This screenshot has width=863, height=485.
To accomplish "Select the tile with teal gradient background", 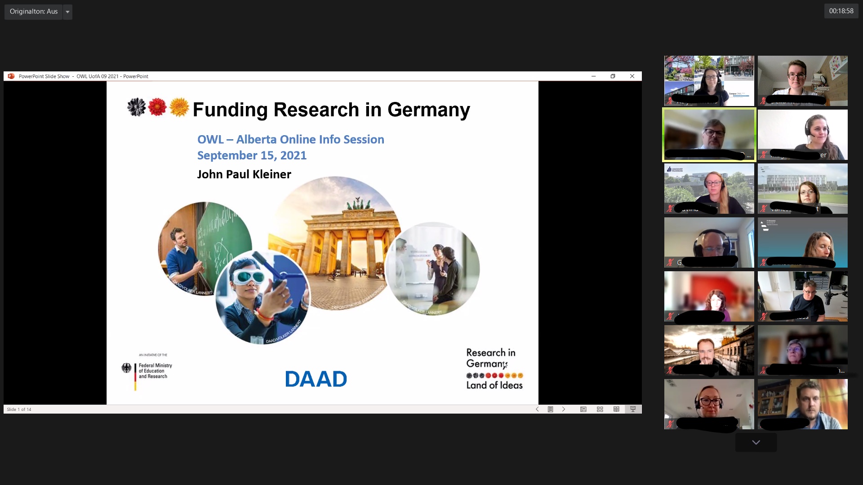I will [803, 242].
